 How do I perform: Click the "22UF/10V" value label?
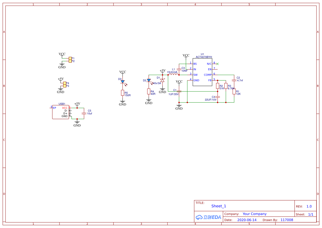point(210,100)
